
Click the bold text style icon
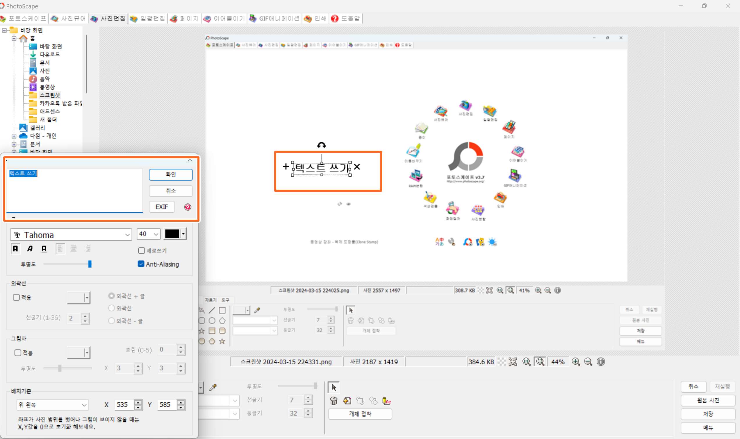point(15,249)
